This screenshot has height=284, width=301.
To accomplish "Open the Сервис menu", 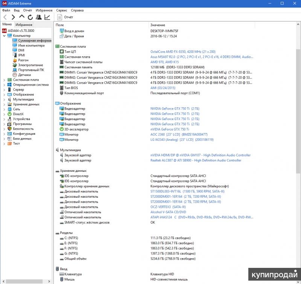I will pos(62,11).
